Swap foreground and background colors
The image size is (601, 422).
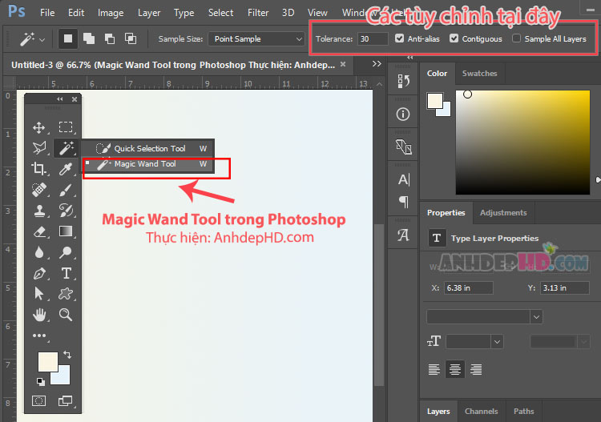[x=67, y=355]
